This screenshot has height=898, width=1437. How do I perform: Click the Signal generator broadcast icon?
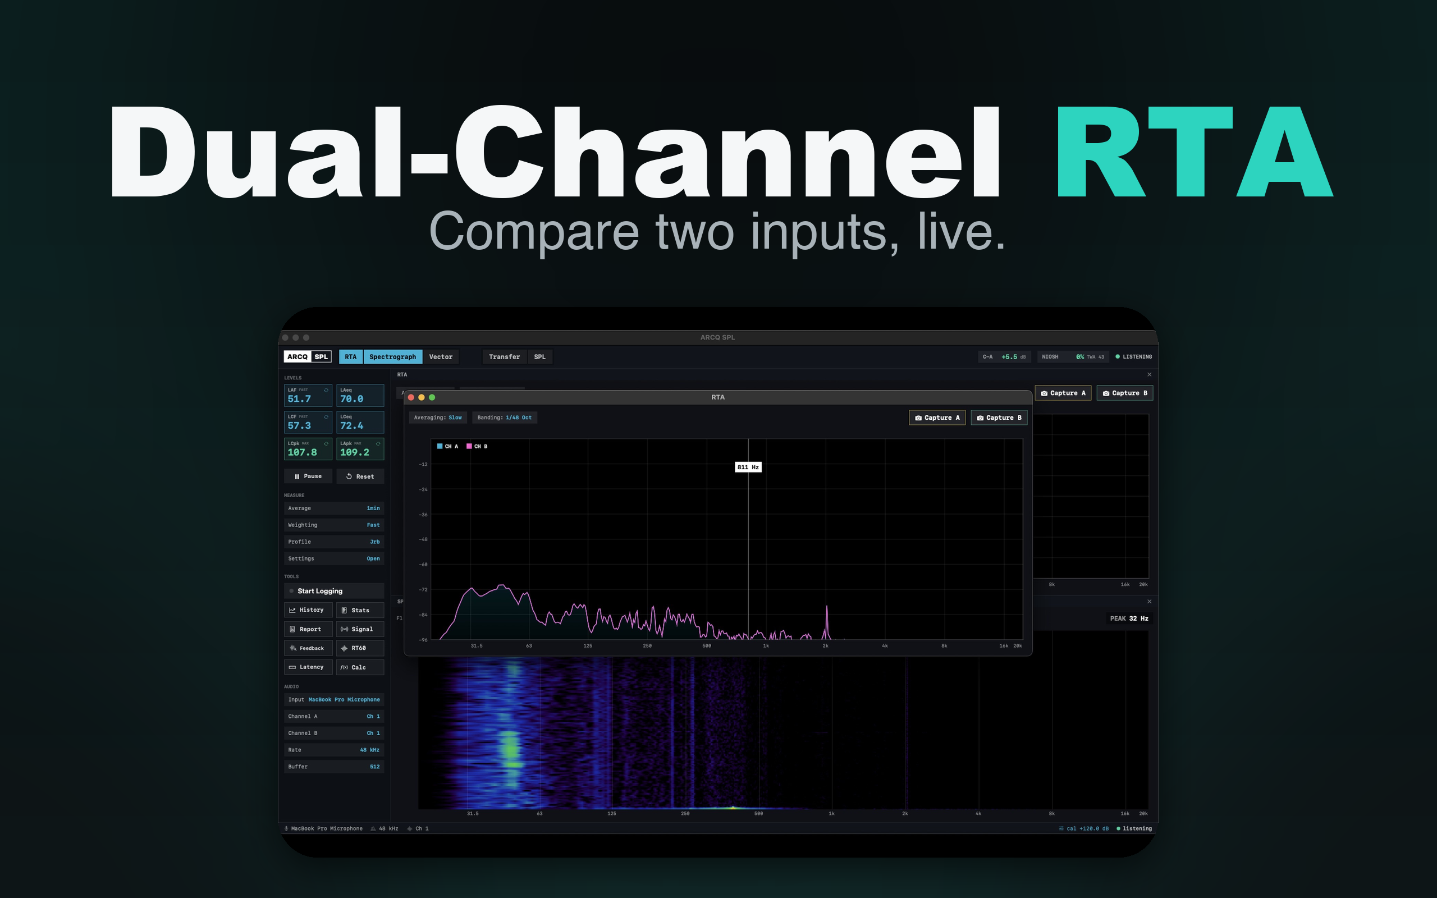pos(345,629)
